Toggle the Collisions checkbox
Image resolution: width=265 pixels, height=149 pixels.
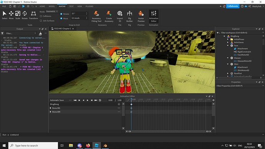tap(41, 16)
